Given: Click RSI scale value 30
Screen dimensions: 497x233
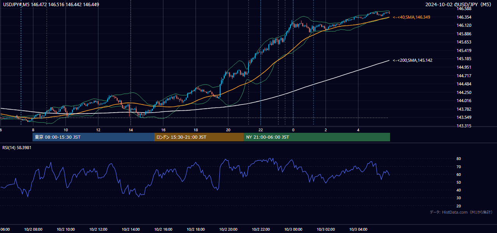Looking at the screenshot, I should pyautogui.click(x=458, y=198).
